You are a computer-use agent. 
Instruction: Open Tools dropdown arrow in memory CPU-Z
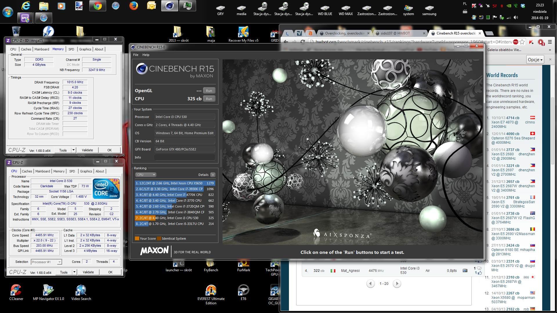73,150
